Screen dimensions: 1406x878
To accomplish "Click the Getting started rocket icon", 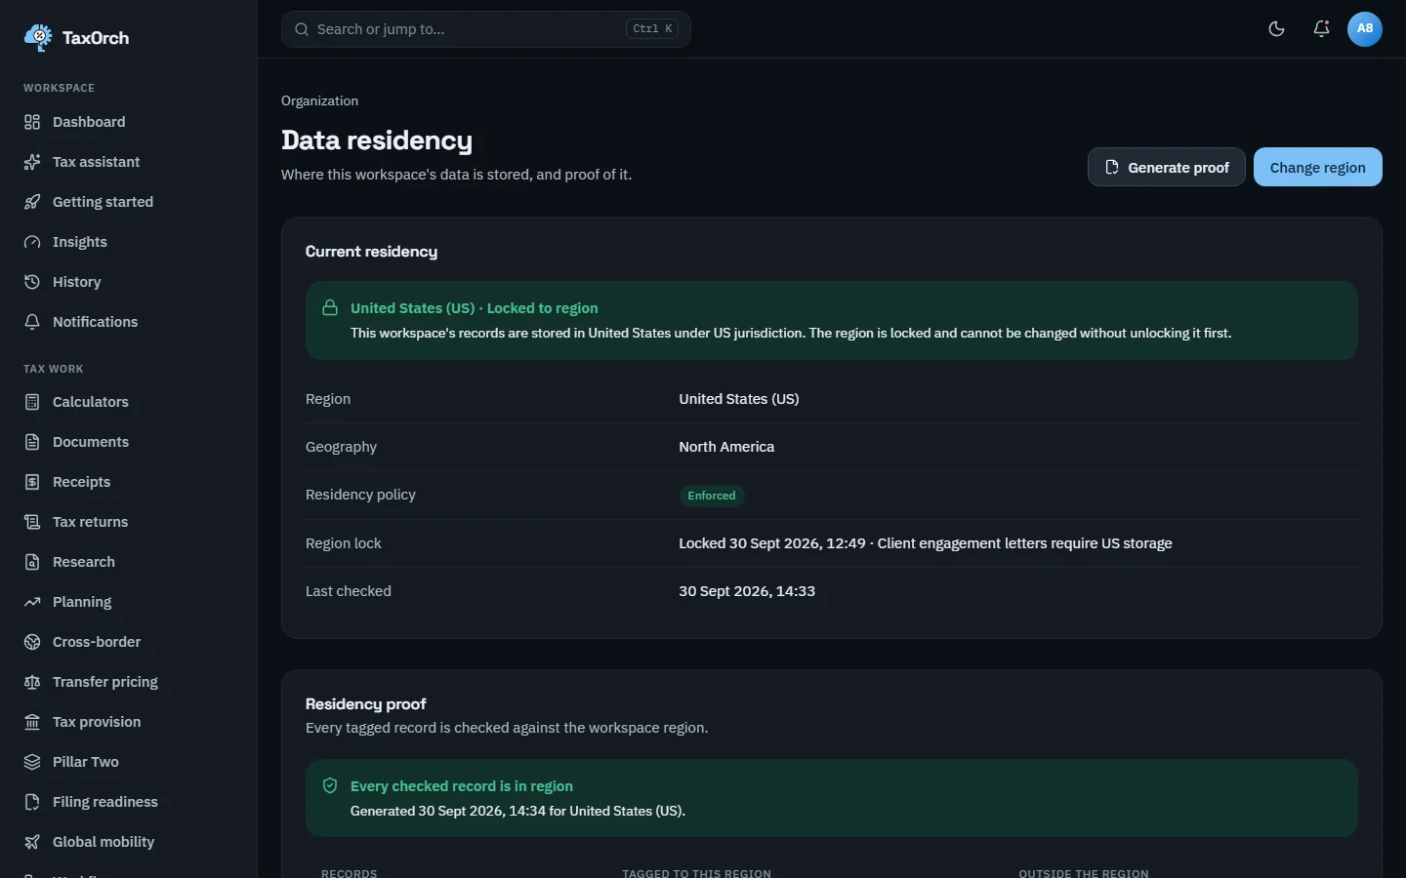I will (x=32, y=202).
